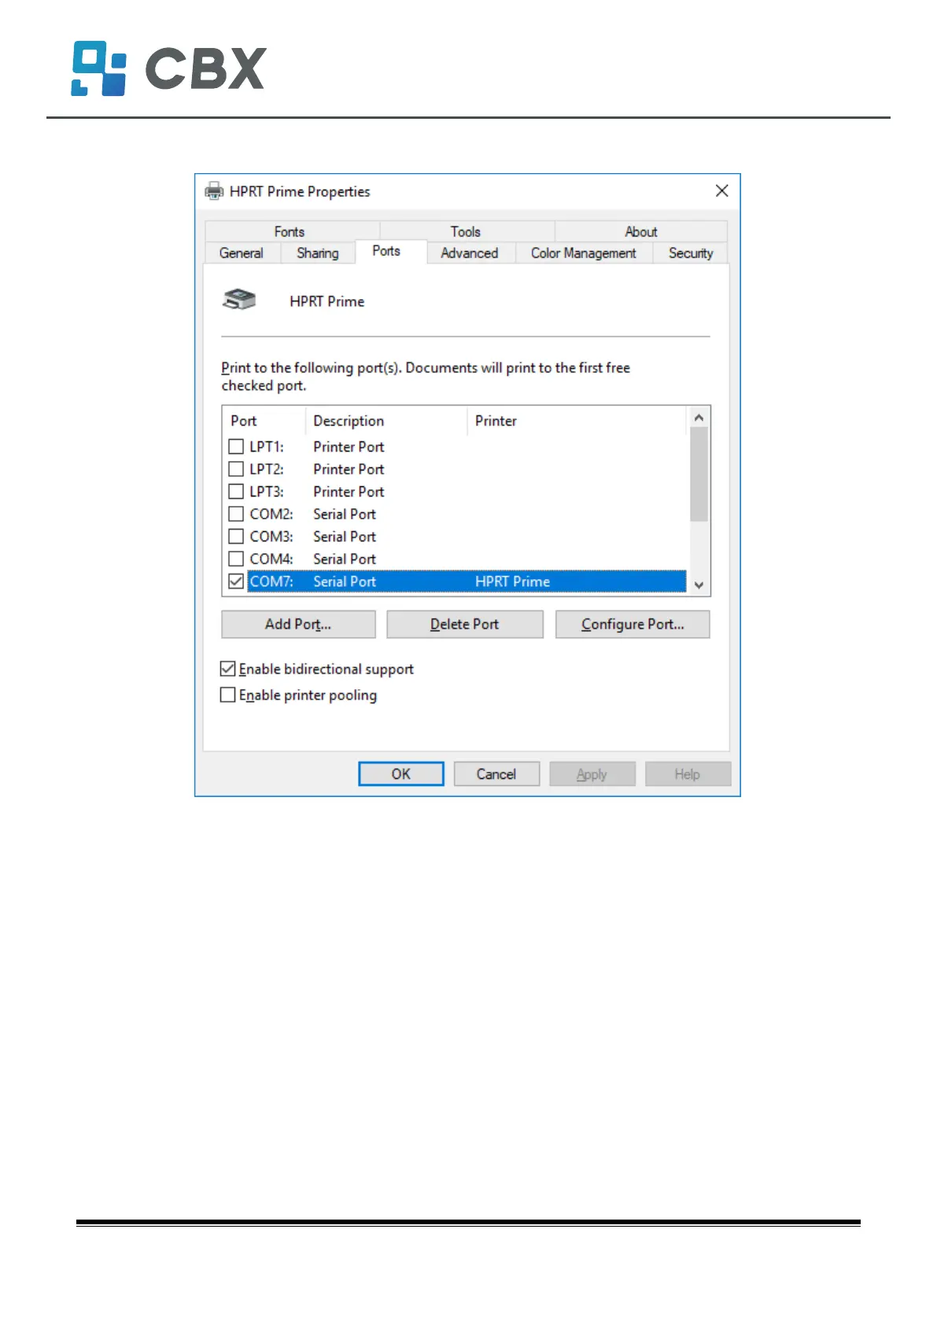Viewport: 937px width, 1325px height.
Task: Open the Color Management tab
Action: coord(584,253)
